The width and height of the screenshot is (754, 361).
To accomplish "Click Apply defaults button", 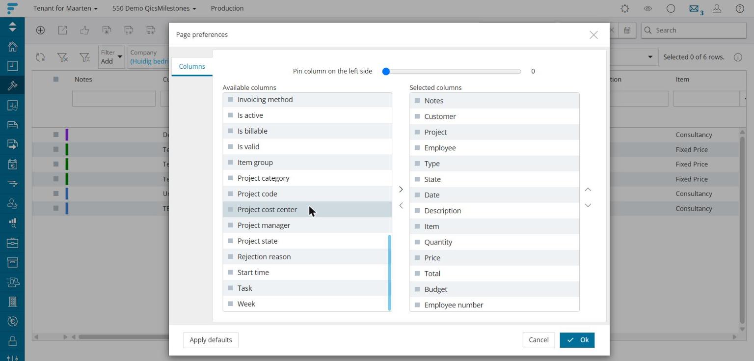I will pos(211,340).
